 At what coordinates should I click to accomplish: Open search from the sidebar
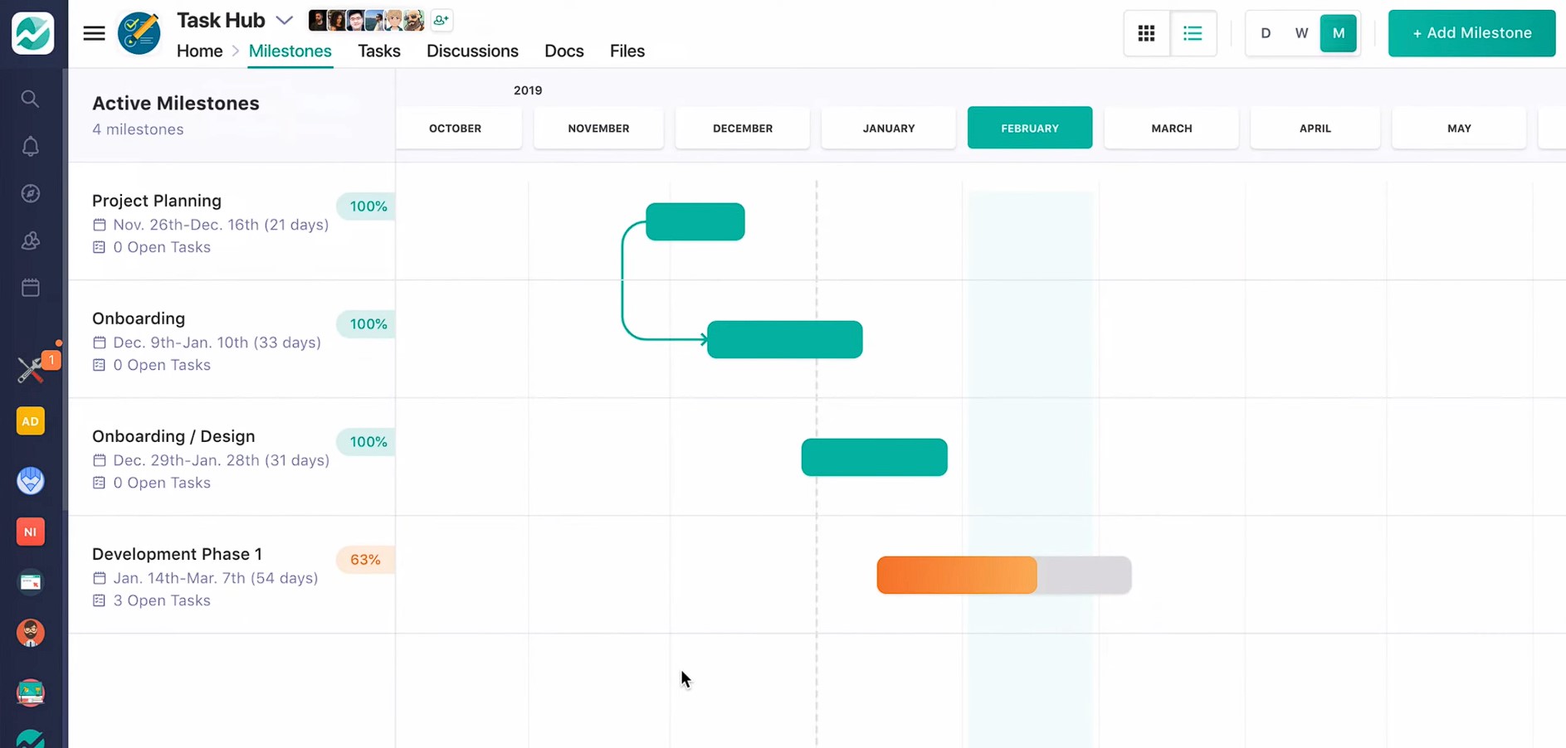[x=30, y=100]
